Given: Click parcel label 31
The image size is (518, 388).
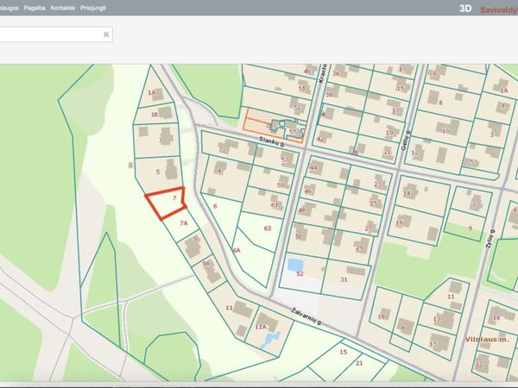Looking at the screenshot, I should point(344,279).
